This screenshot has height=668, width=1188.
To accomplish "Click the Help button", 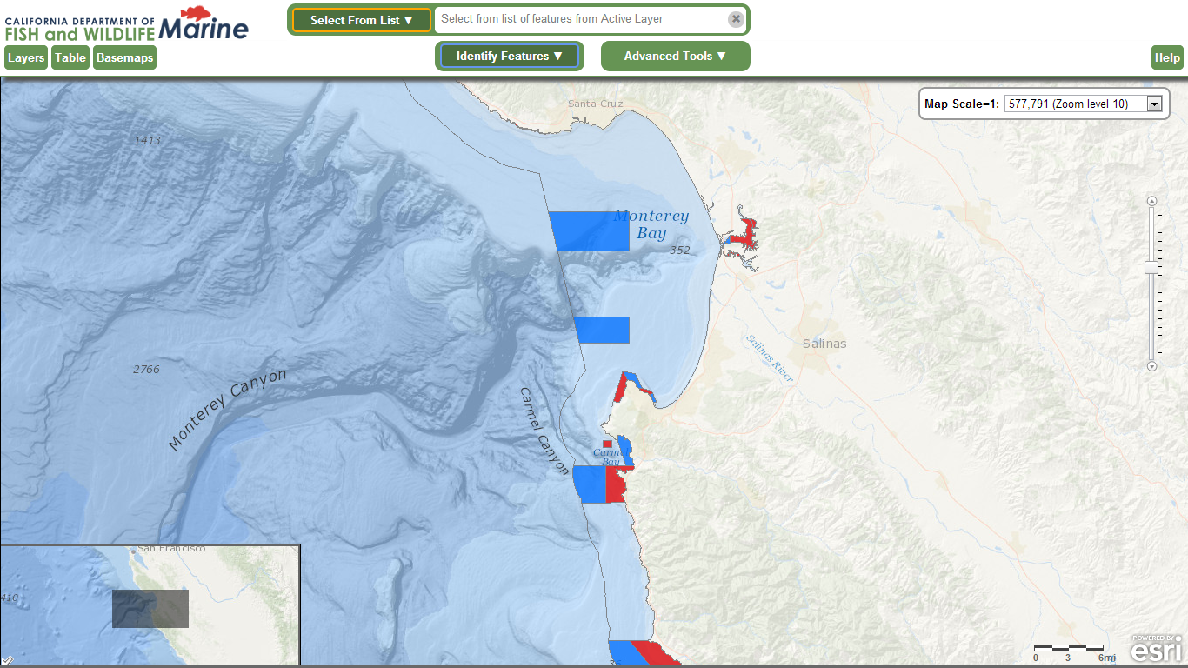I will coord(1167,57).
